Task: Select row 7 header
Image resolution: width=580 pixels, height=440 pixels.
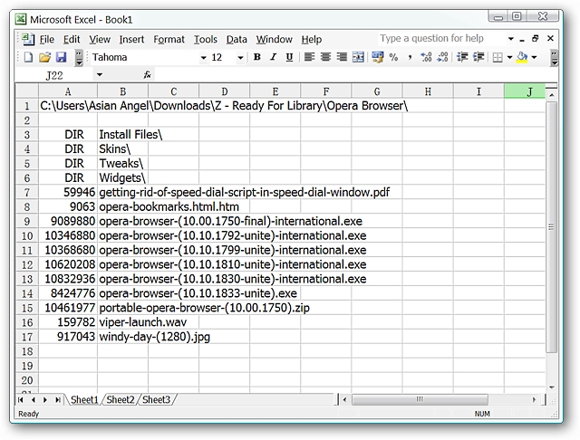Action: coord(26,193)
